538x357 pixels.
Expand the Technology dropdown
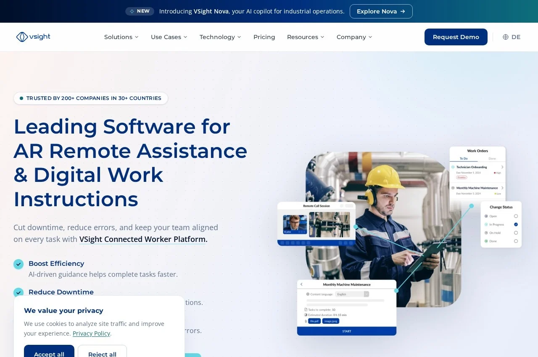[x=220, y=37]
